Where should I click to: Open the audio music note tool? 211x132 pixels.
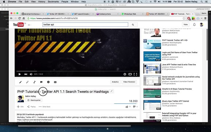tap(34, 82)
